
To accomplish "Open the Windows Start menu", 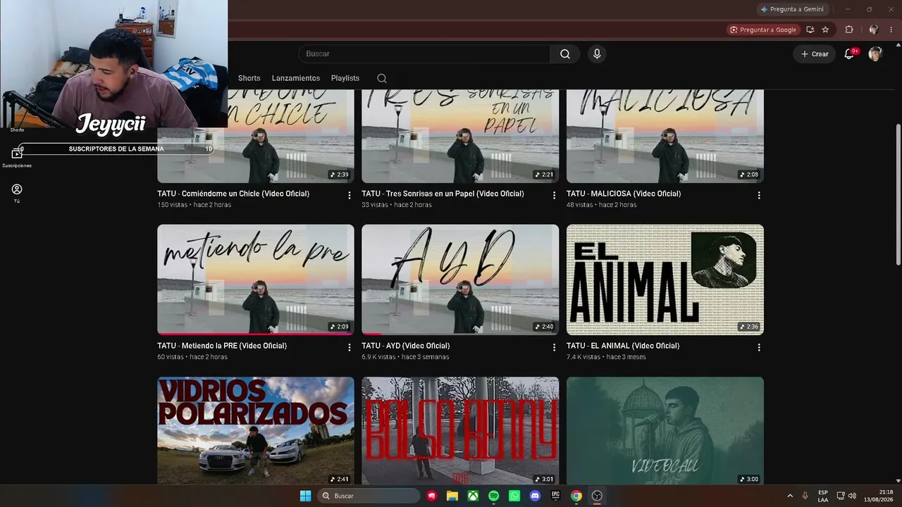I will coord(305,496).
